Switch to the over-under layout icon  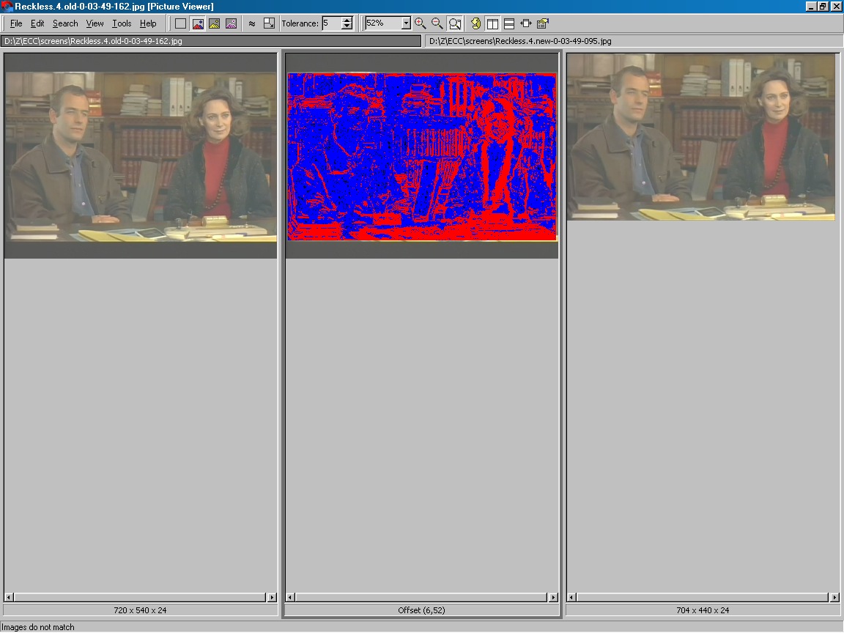point(509,23)
